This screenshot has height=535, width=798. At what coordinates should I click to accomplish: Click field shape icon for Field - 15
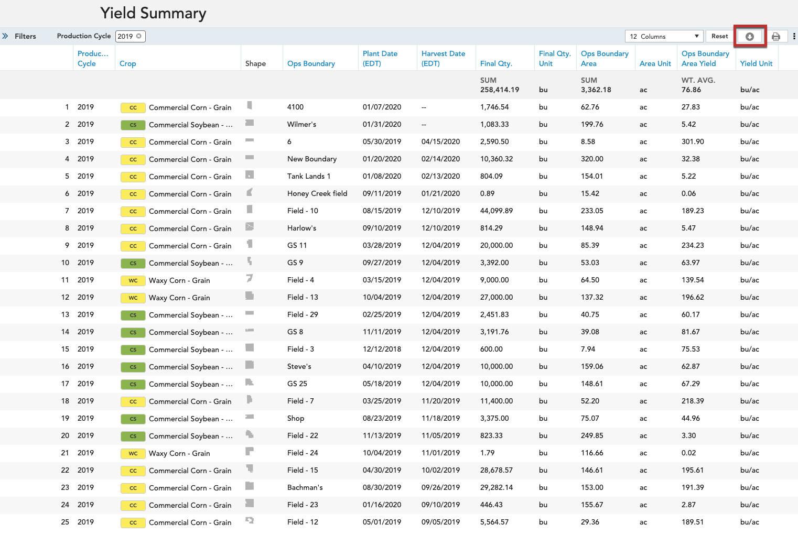pos(250,468)
